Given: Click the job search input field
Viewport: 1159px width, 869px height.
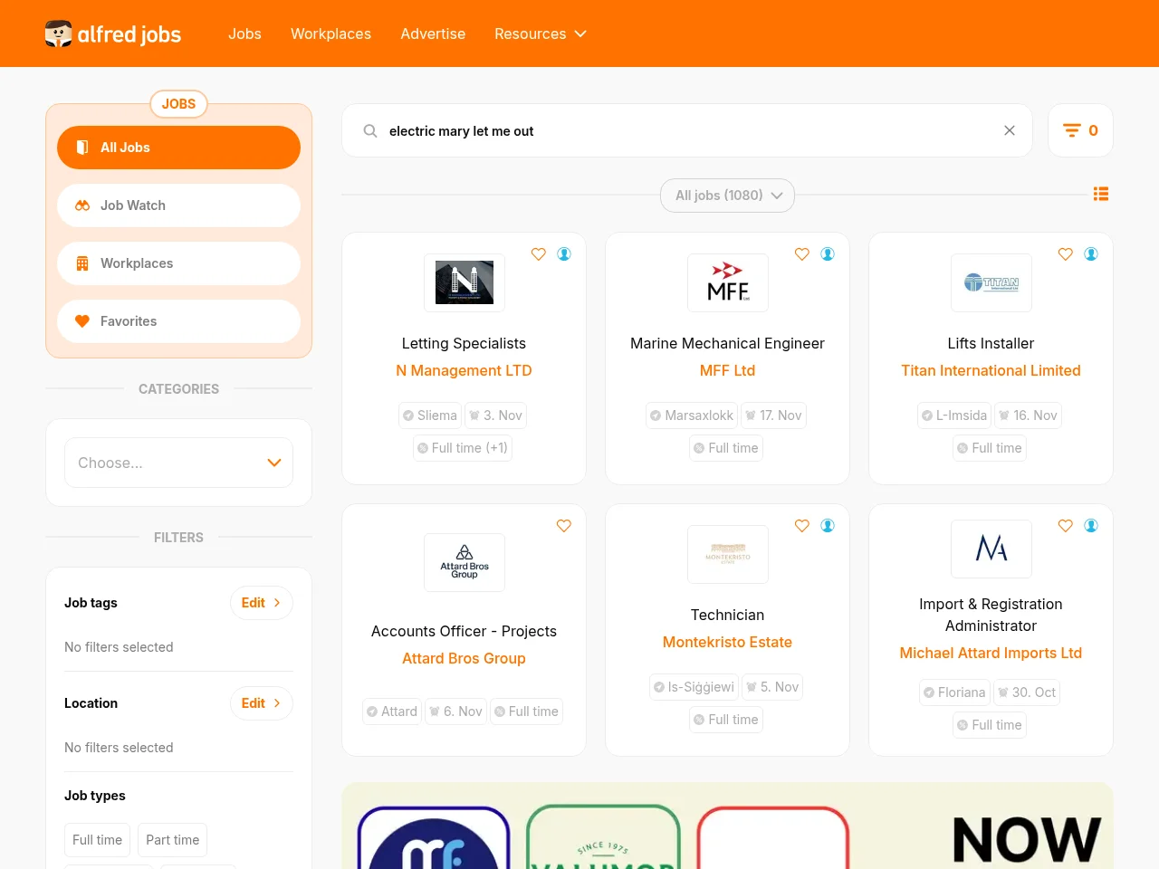Looking at the screenshot, I should (688, 131).
